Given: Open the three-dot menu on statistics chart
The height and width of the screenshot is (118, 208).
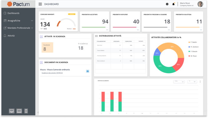Looking at the screenshot, I should tap(200, 82).
